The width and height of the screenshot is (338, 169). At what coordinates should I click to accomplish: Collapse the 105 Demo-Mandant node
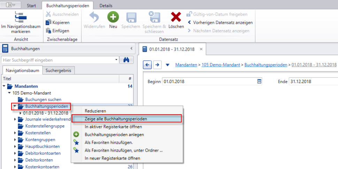[x=9, y=93]
